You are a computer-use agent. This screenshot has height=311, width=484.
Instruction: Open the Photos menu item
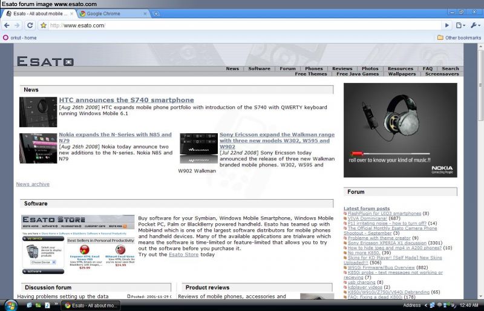tap(370, 68)
